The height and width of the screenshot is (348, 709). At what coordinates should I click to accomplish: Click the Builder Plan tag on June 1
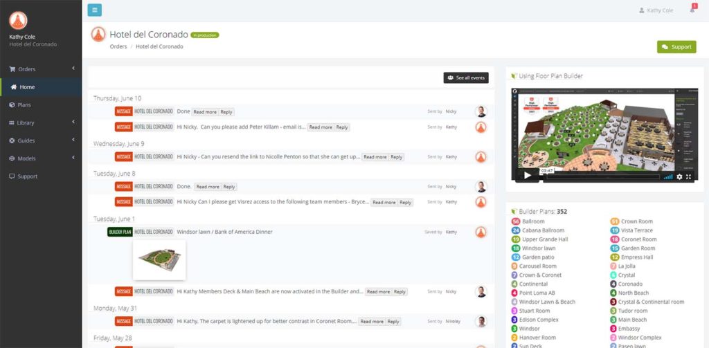(120, 232)
